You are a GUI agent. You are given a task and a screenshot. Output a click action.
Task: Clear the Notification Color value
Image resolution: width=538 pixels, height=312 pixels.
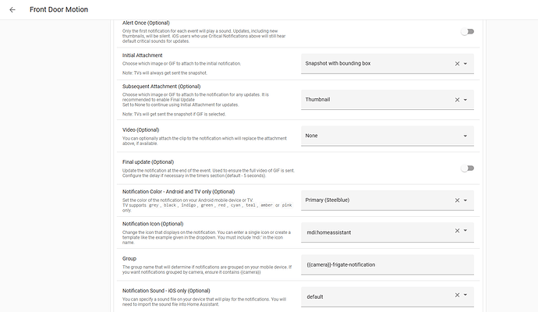click(457, 200)
